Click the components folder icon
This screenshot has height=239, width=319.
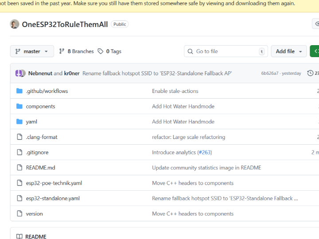tap(19, 106)
